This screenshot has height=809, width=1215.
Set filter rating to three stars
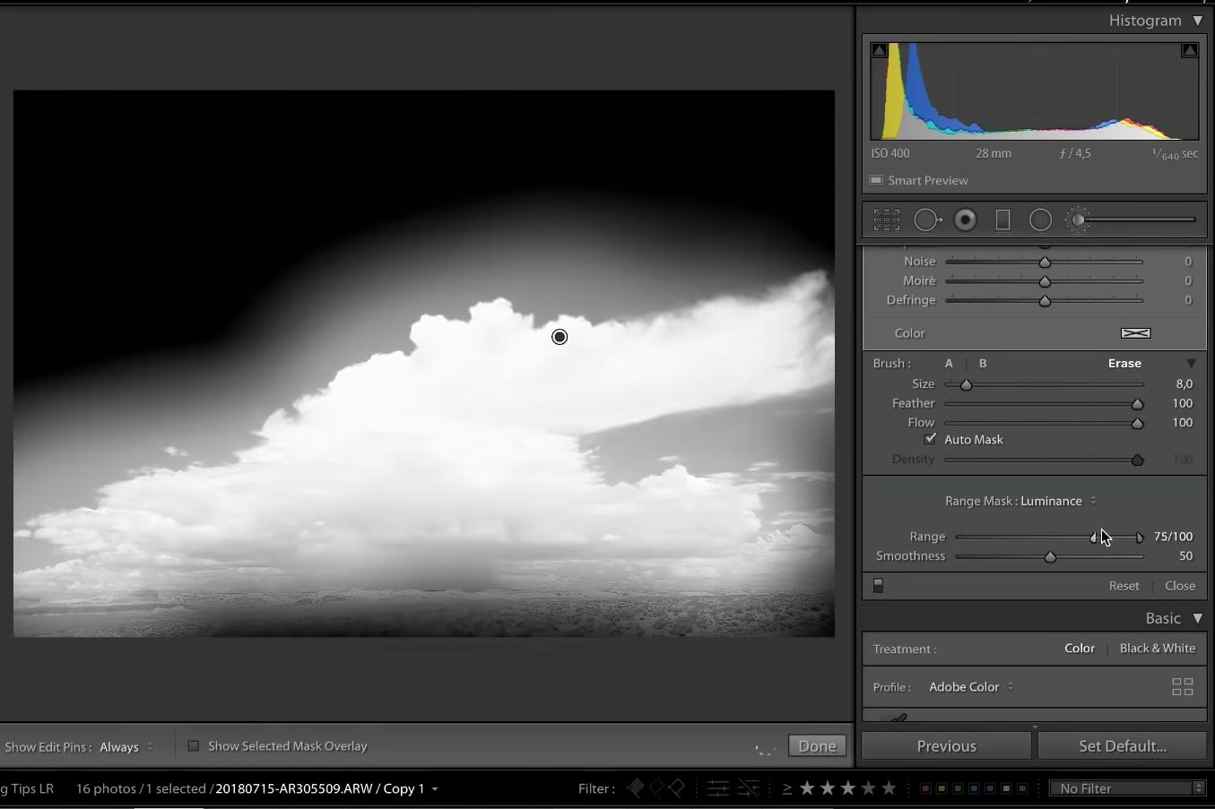tap(848, 788)
